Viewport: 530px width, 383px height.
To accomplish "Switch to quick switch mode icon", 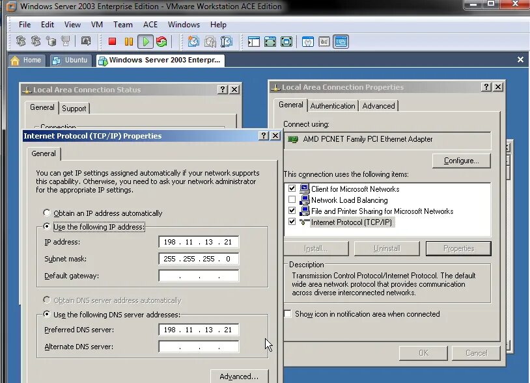I will pos(270,42).
